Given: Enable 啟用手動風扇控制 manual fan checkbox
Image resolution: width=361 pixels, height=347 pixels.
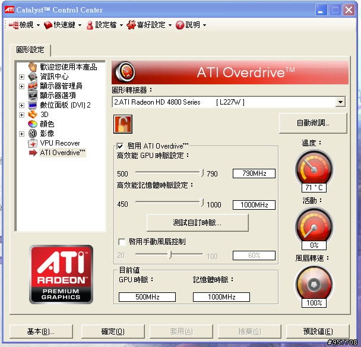Looking at the screenshot, I should [122, 242].
